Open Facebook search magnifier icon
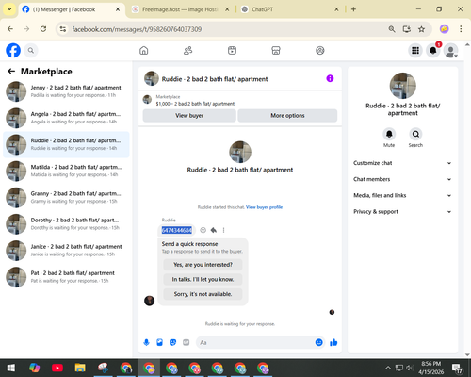The width and height of the screenshot is (471, 377). [x=31, y=50]
